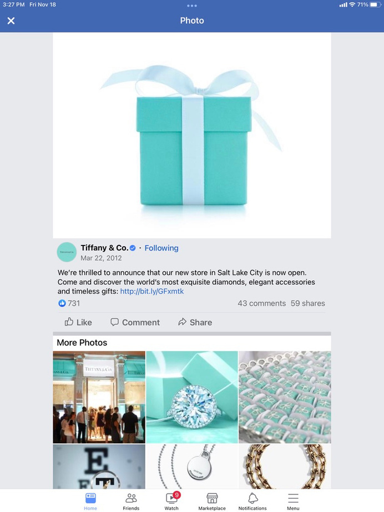
Task: Open the bit.ly/GFxmtk link
Action: (x=152, y=292)
